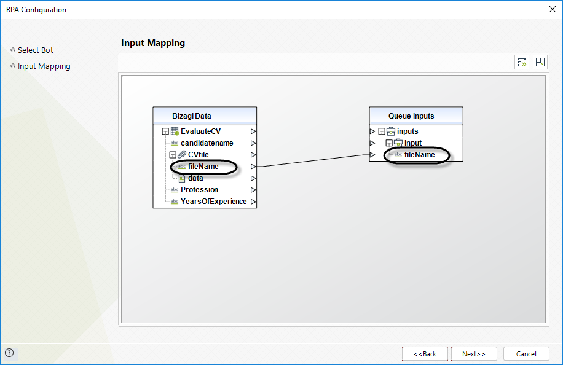Click the output connector arrow of CVfile

253,155
